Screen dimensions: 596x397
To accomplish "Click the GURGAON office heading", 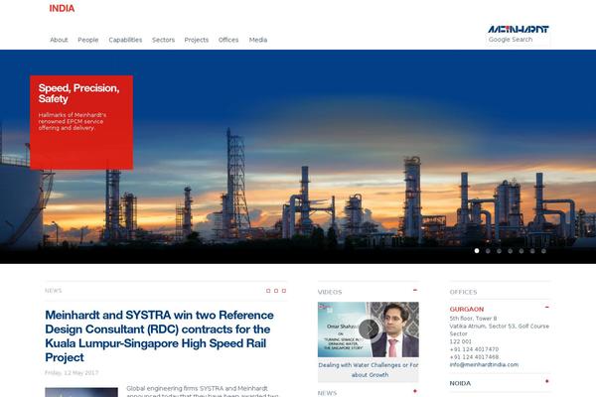I will (x=467, y=310).
